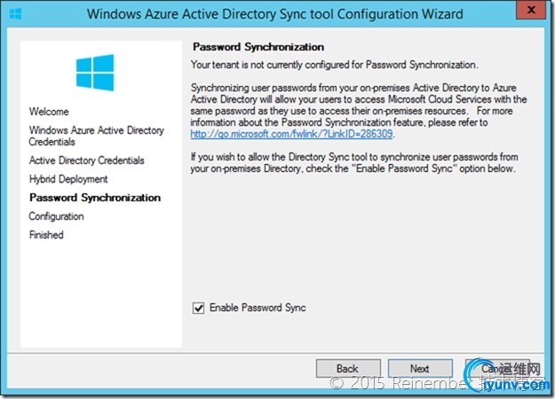Click Next to continue the wizard

point(419,369)
